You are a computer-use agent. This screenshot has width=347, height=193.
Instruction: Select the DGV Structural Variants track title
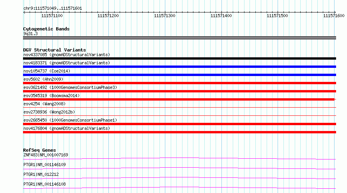tap(55, 50)
